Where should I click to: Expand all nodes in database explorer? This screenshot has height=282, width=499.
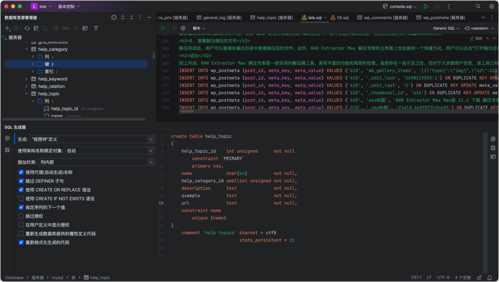(x=123, y=17)
